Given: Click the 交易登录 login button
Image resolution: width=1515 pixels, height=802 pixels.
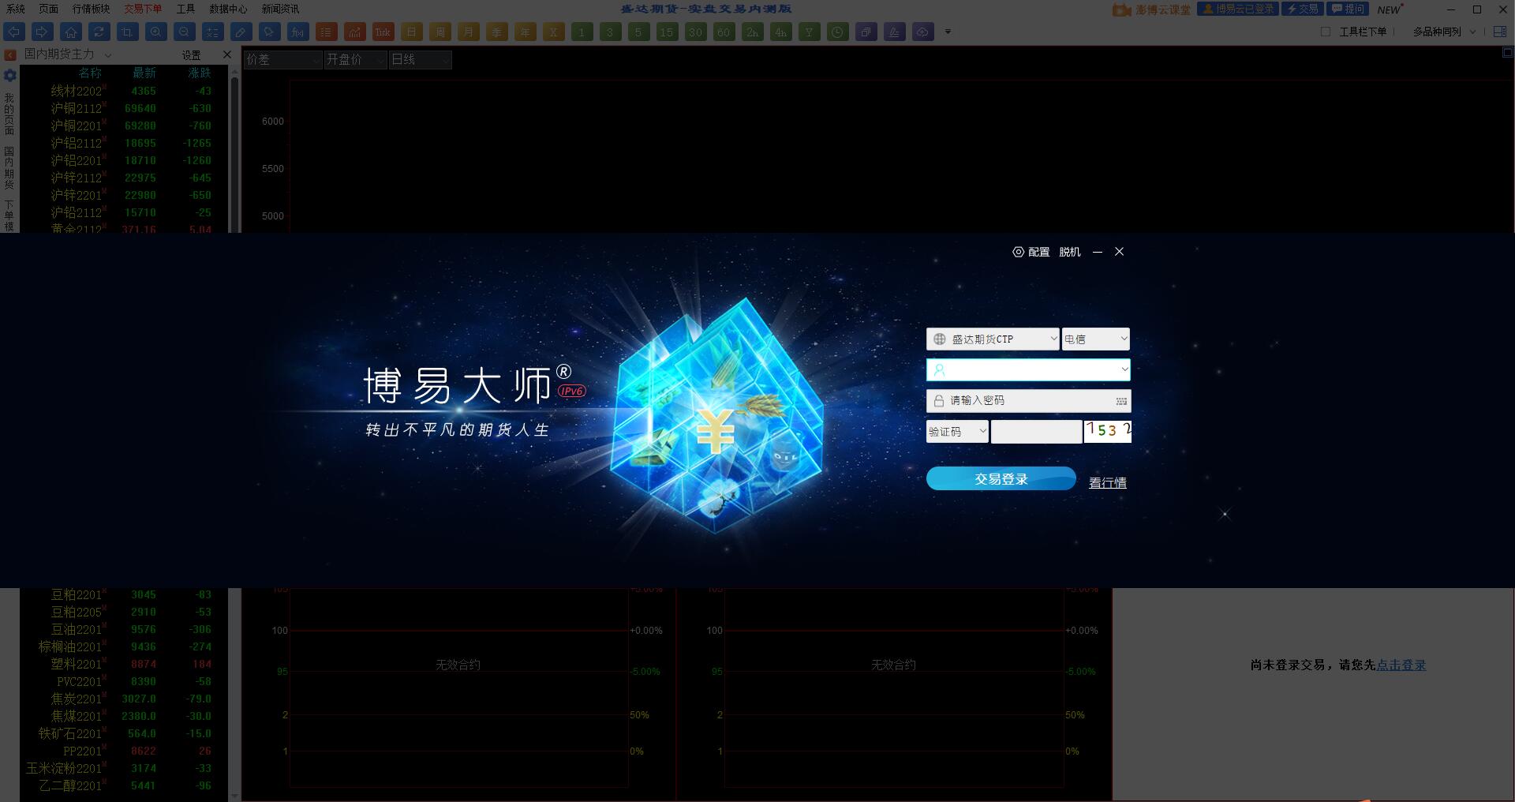Looking at the screenshot, I should tap(1001, 478).
